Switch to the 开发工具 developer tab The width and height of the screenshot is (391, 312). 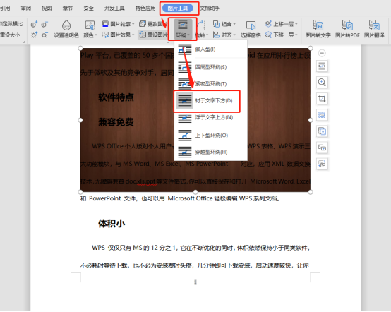[114, 8]
